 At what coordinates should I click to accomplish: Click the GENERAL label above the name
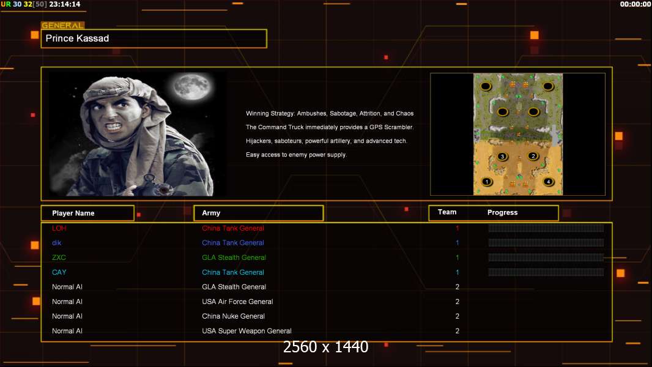[63, 25]
